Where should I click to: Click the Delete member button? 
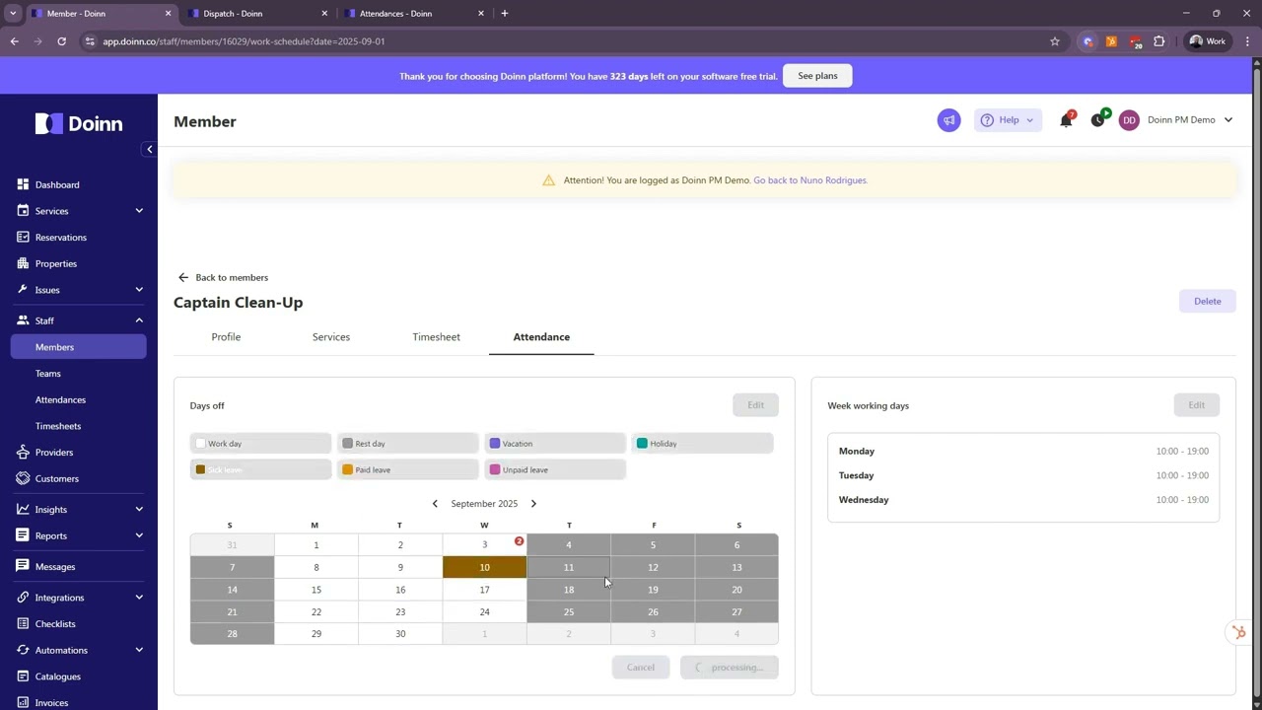[x=1207, y=301]
